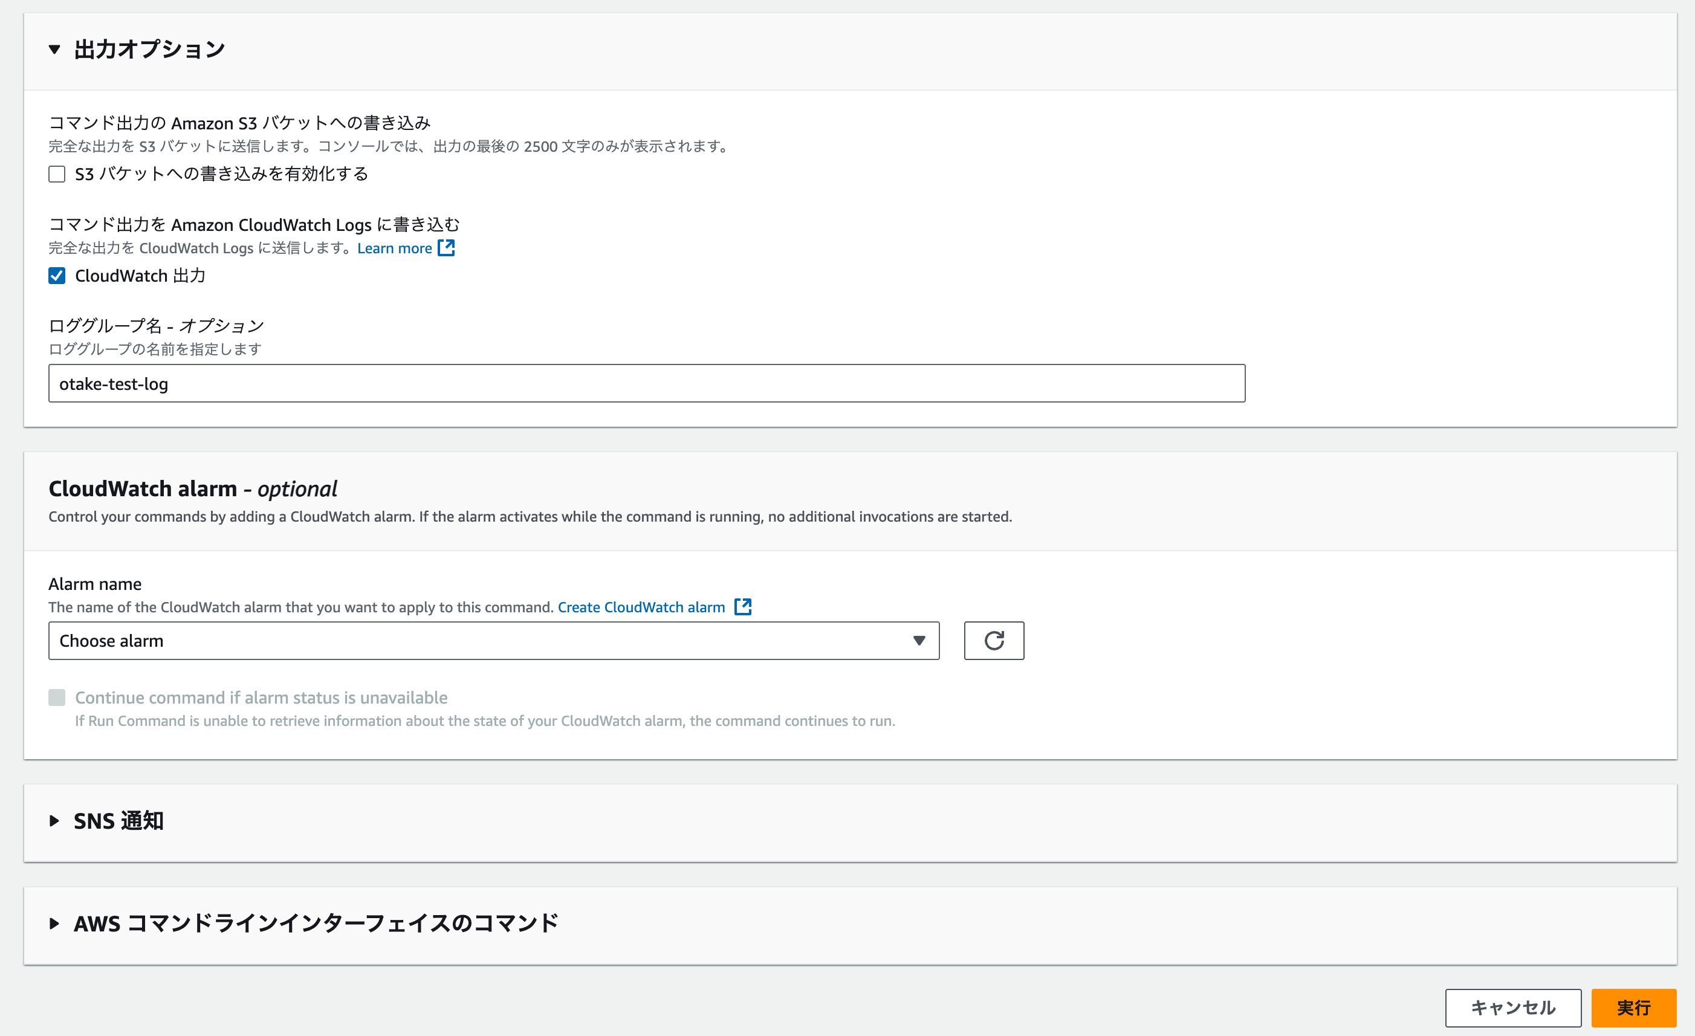Screen dimensions: 1695x1036
Task: Click the orange 実行 button
Action: click(x=1634, y=1008)
